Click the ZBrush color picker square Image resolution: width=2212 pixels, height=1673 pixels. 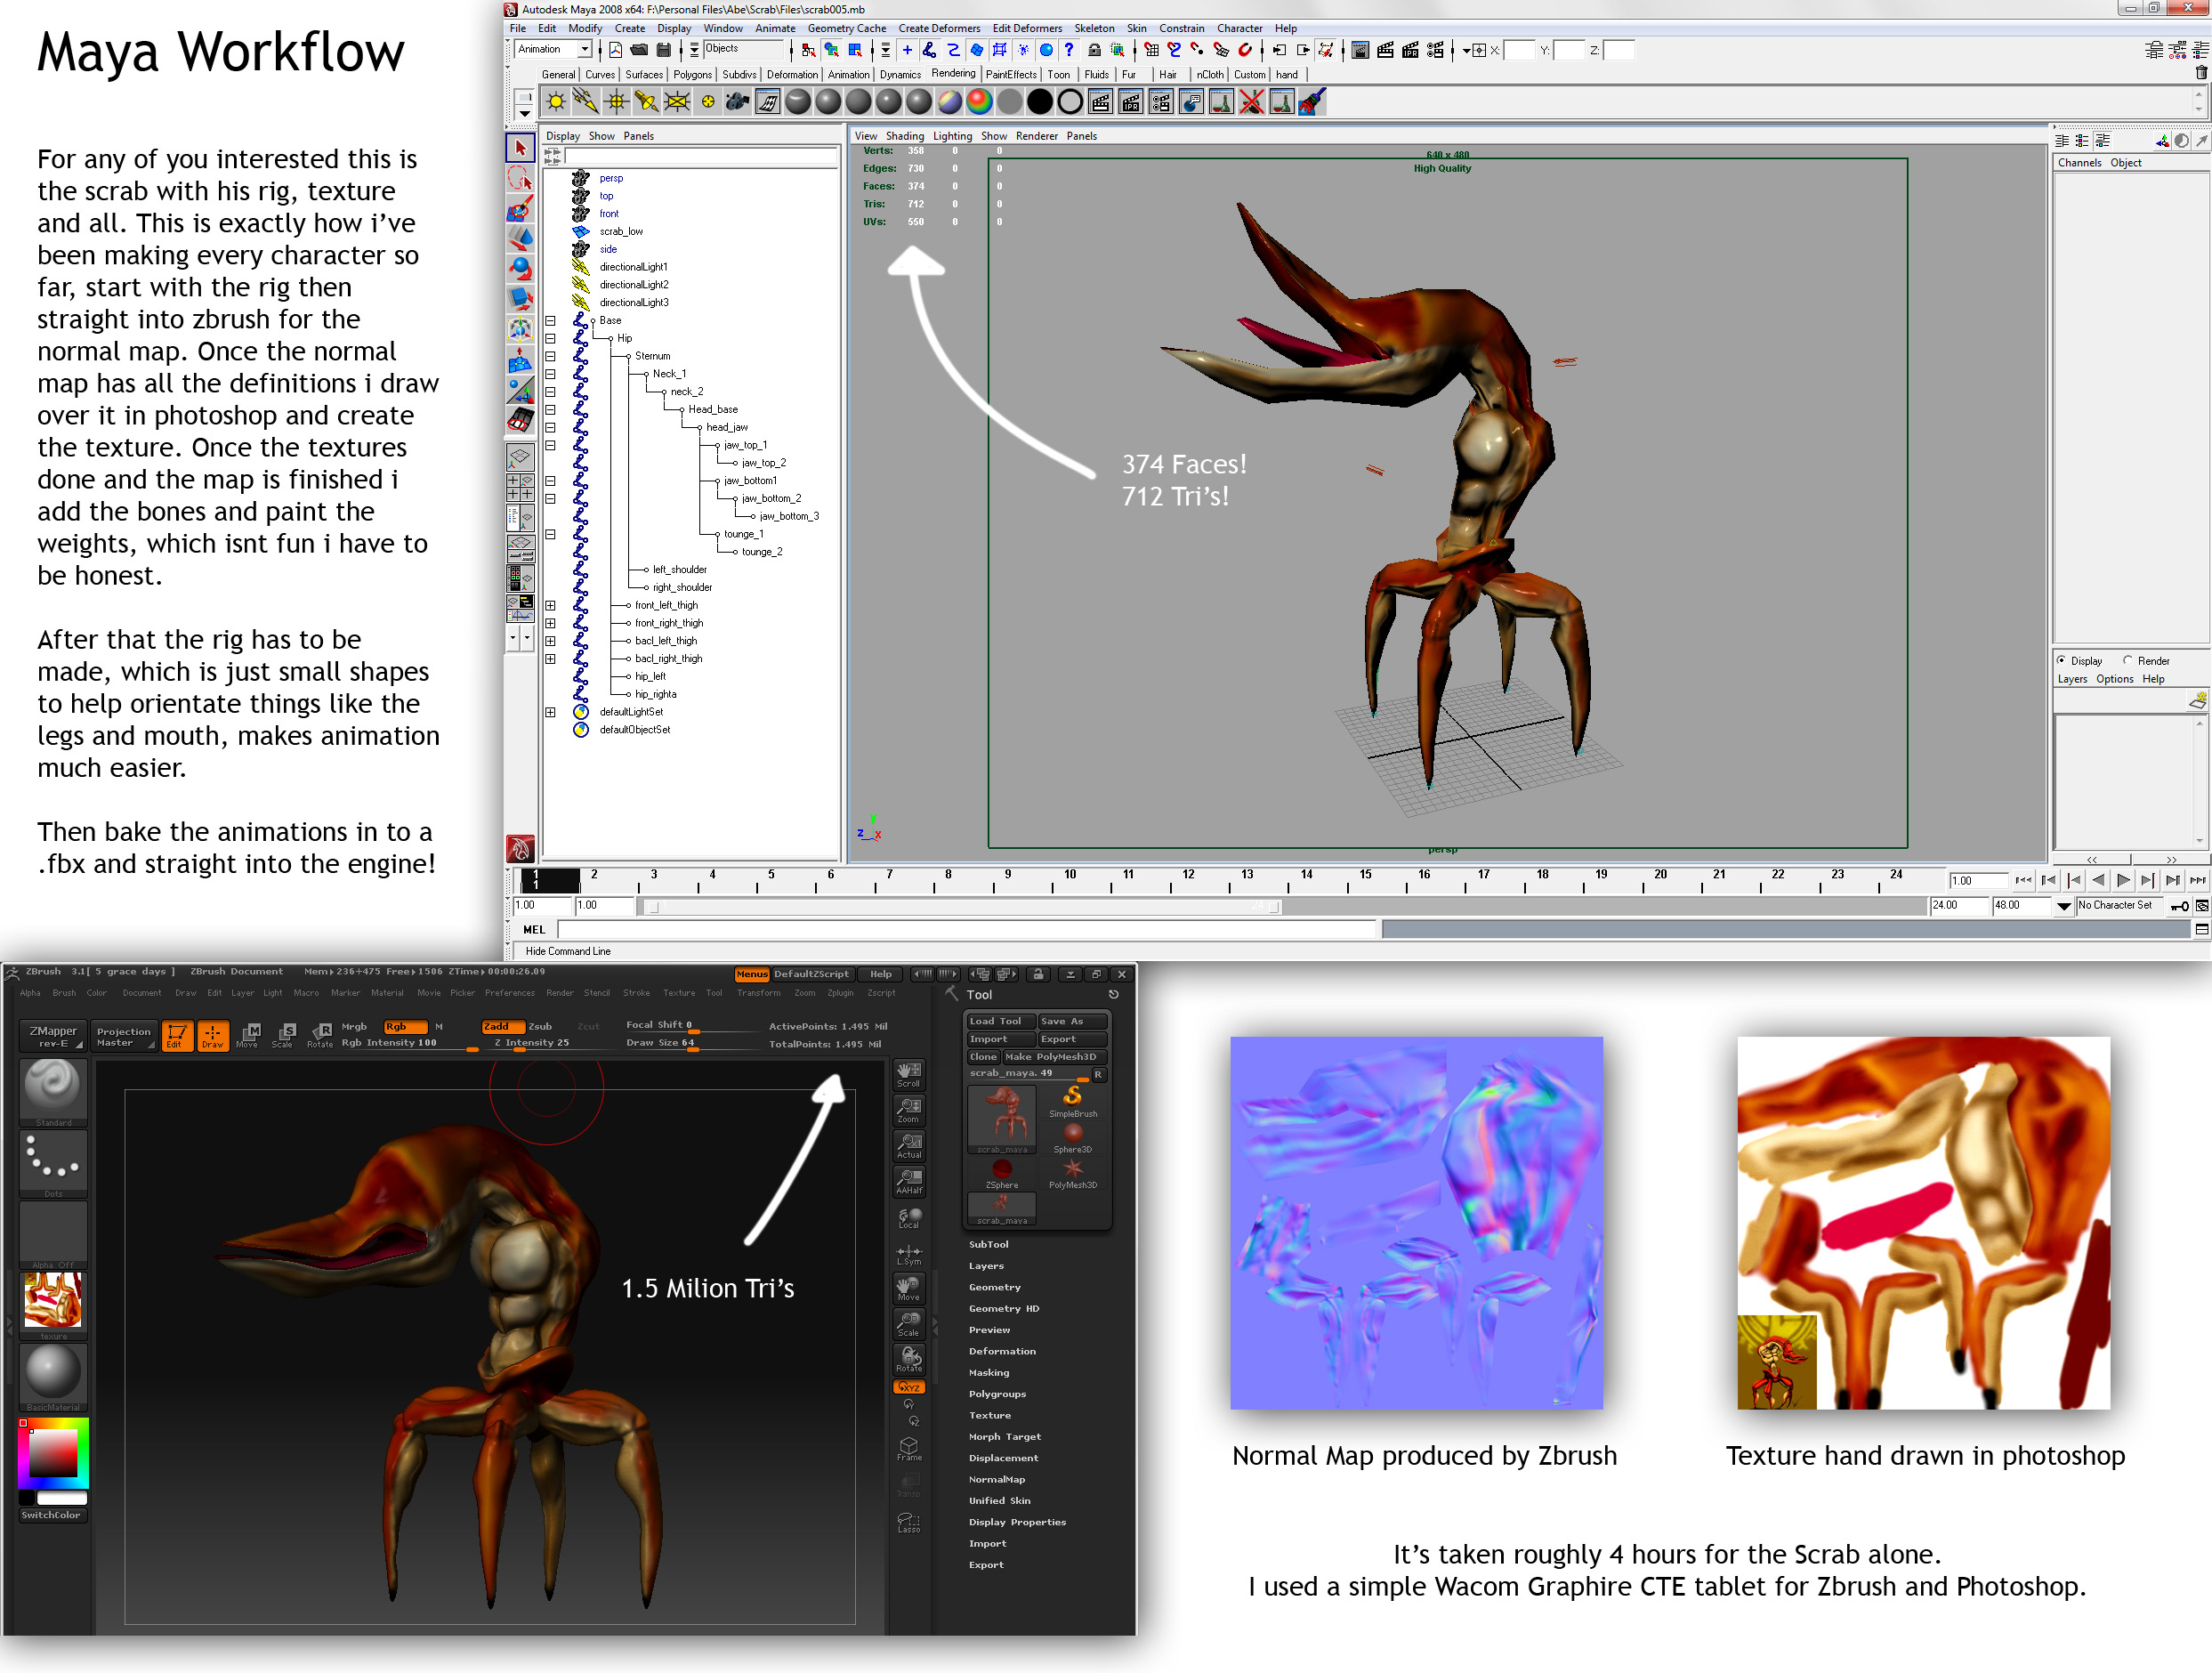tap(53, 1452)
